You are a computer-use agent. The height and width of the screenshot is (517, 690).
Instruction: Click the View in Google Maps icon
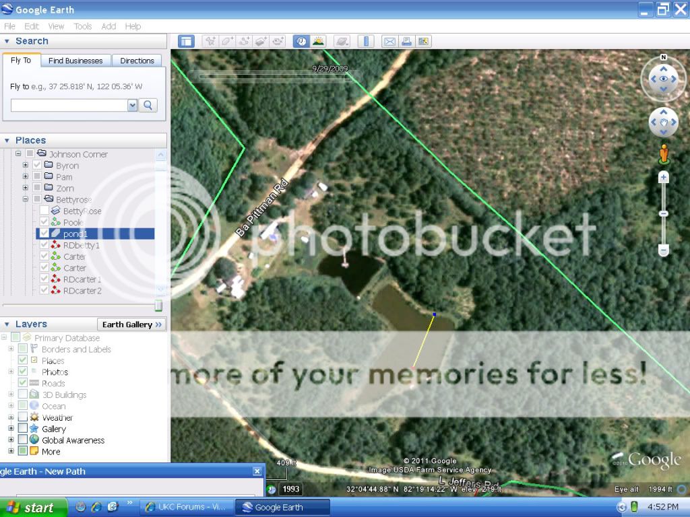point(424,41)
